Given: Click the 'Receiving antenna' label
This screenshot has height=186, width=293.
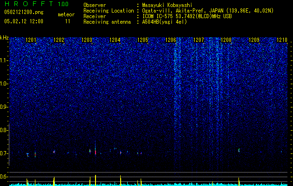Looking at the screenshot, I should point(107,22).
